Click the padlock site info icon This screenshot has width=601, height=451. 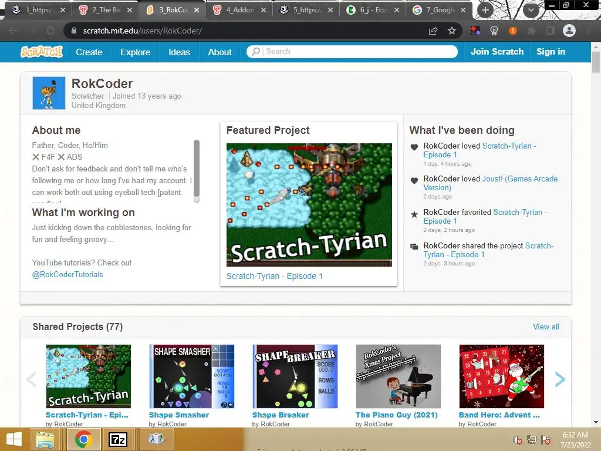click(x=74, y=31)
